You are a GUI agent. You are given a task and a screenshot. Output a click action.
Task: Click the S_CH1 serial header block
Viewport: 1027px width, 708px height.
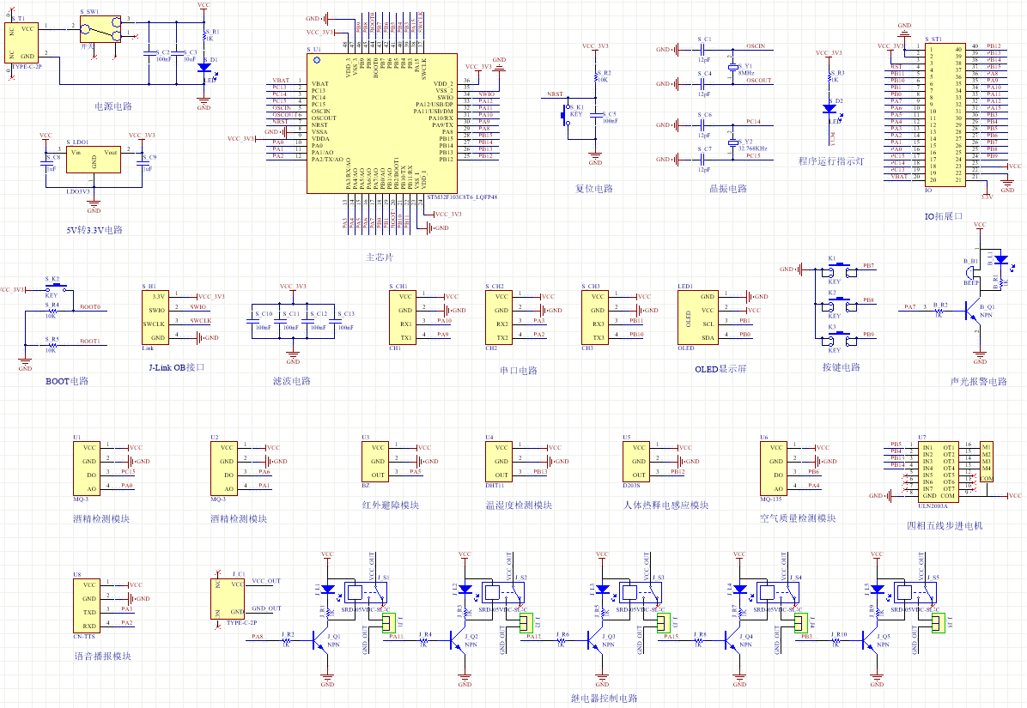point(402,318)
